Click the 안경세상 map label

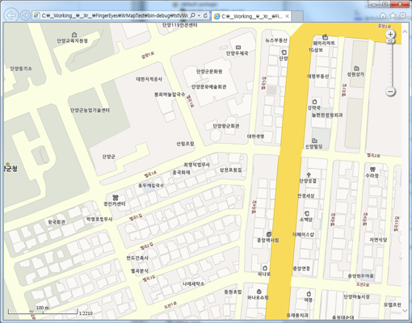click(x=305, y=195)
